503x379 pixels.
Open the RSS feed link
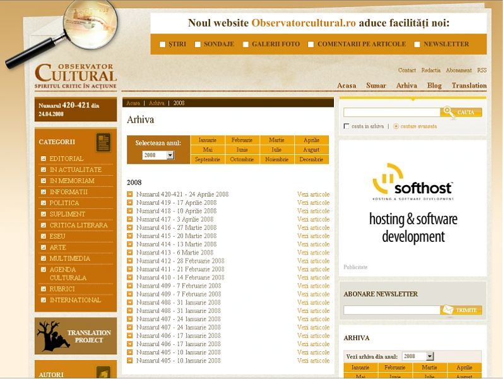click(482, 70)
